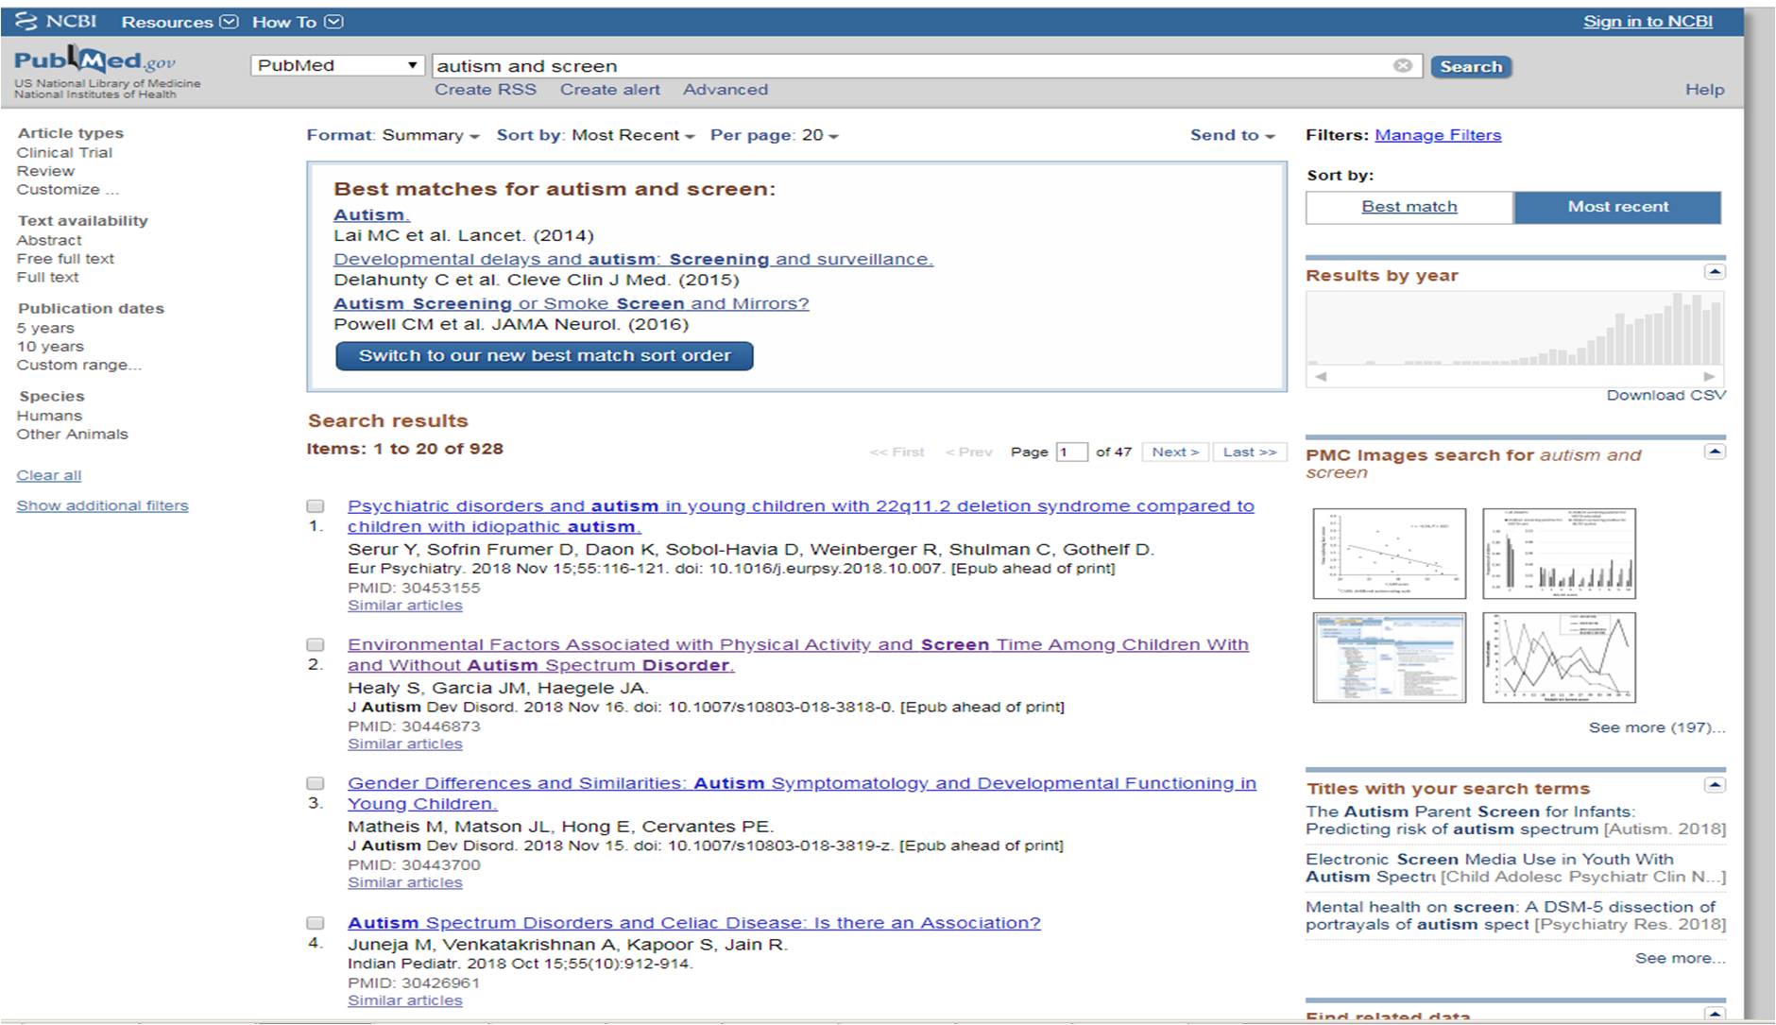Image resolution: width=1776 pixels, height=1025 pixels.
Task: Open the Format: Summary dropdown
Action: coord(393,135)
